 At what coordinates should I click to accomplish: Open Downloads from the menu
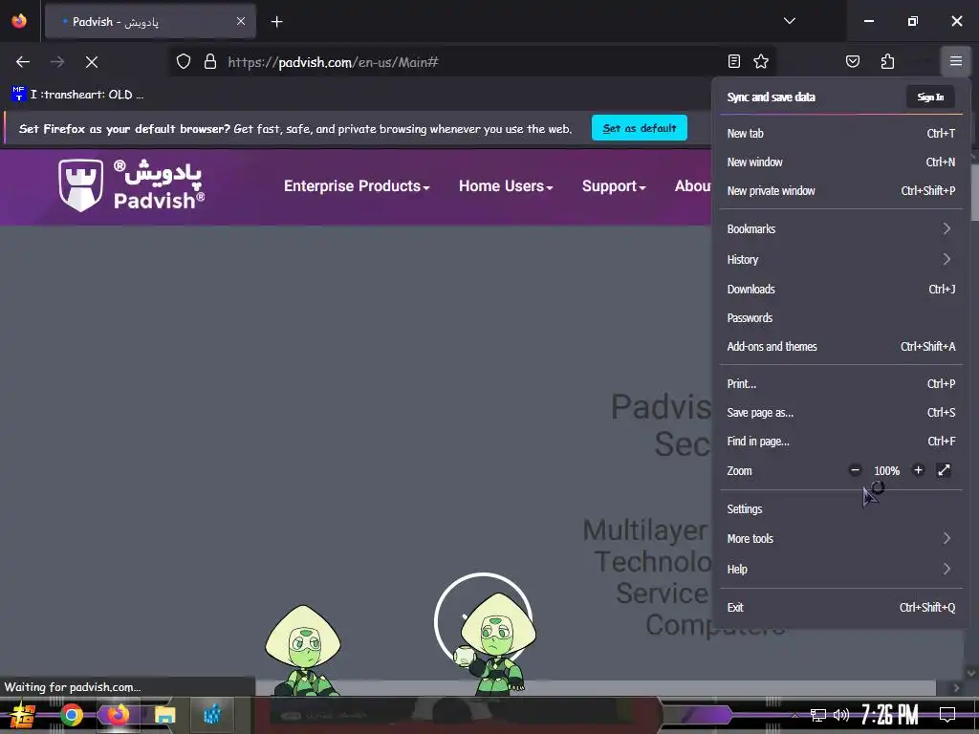pos(840,289)
